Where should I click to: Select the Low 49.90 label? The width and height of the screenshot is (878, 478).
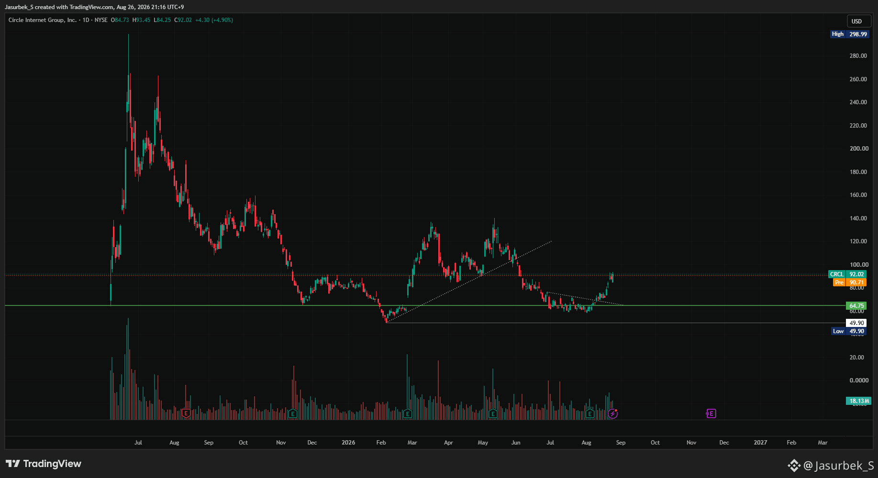tap(849, 331)
